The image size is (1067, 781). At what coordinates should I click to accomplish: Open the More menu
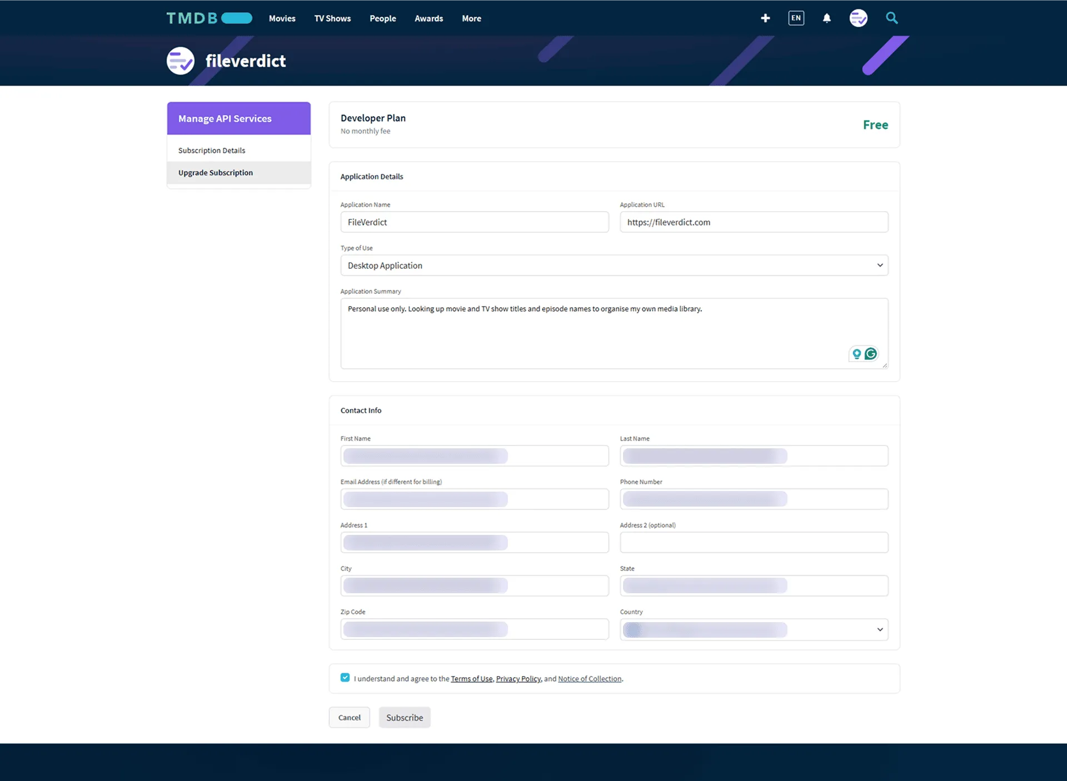471,18
